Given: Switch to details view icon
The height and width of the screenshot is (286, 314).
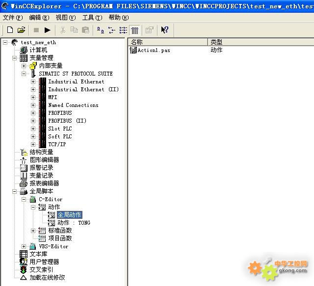Looking at the screenshot, I should point(135,30).
